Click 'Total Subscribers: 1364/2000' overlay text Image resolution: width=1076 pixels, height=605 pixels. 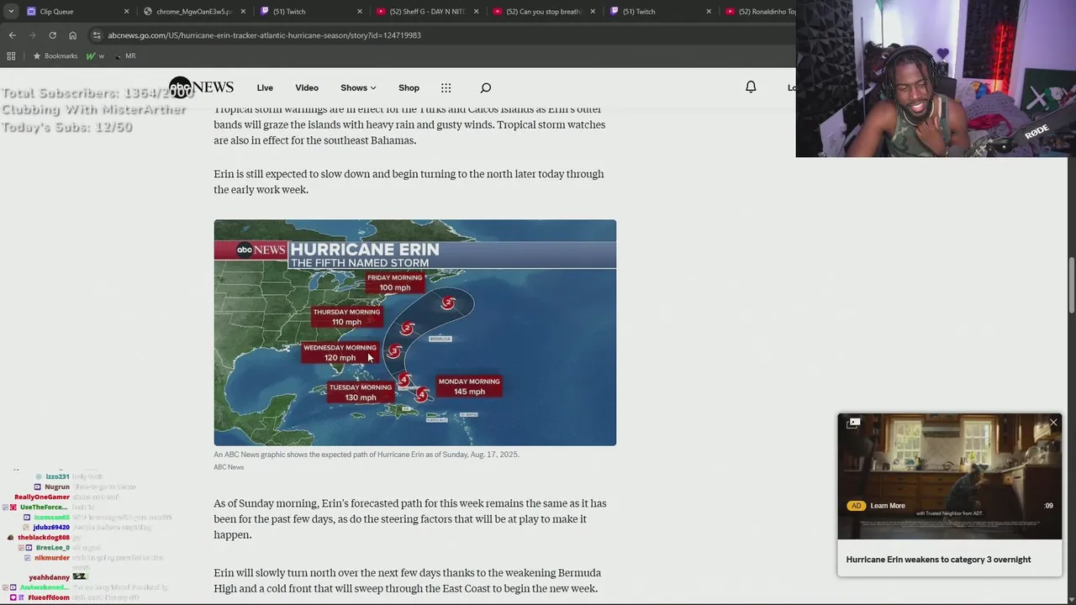tap(97, 93)
